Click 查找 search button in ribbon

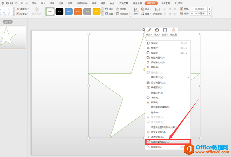(x=179, y=3)
